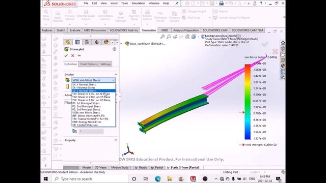Image resolution: width=326 pixels, height=183 pixels.
Task: Click the question mark help icon
Action: (261, 3)
